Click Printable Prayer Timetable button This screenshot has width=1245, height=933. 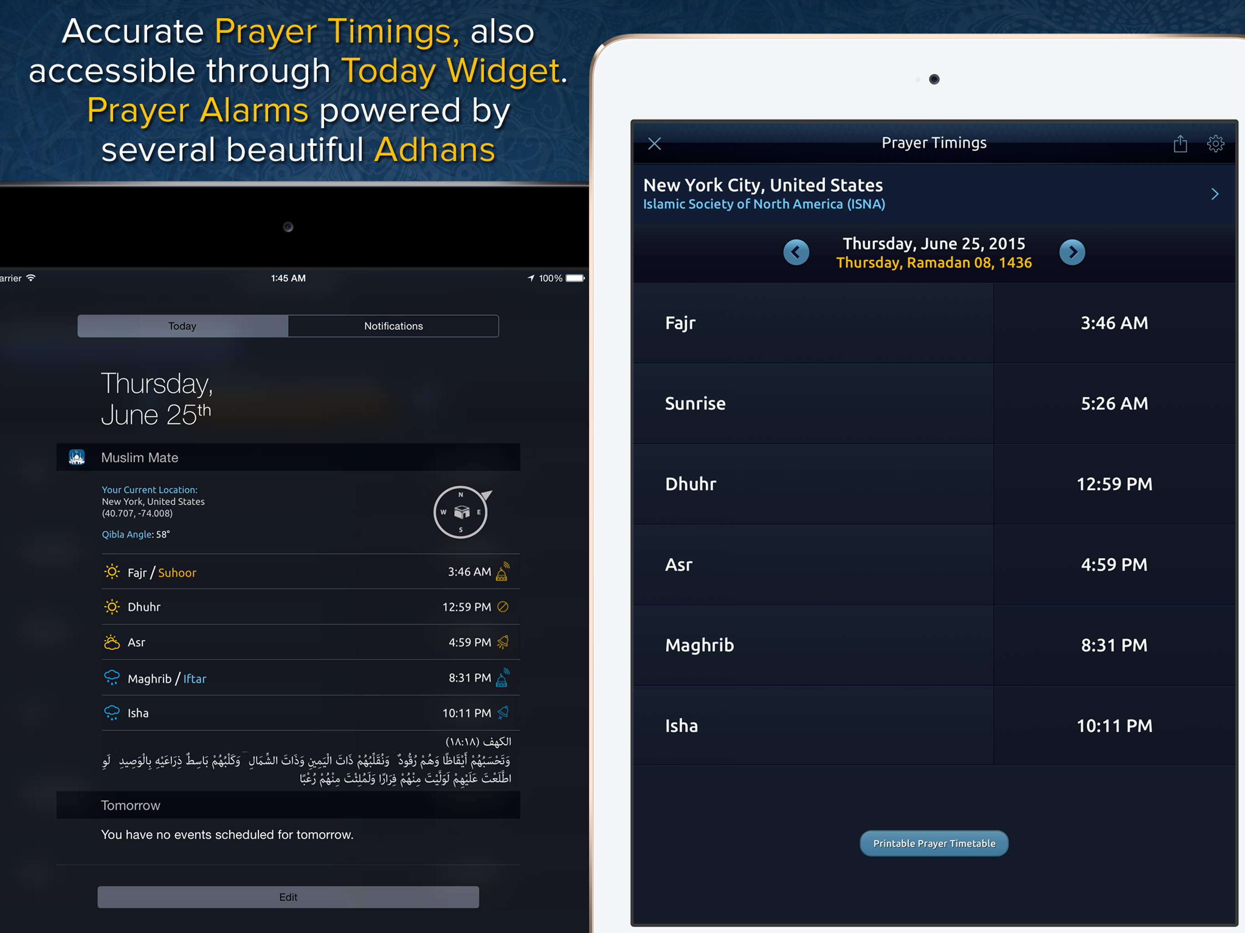[x=934, y=843]
